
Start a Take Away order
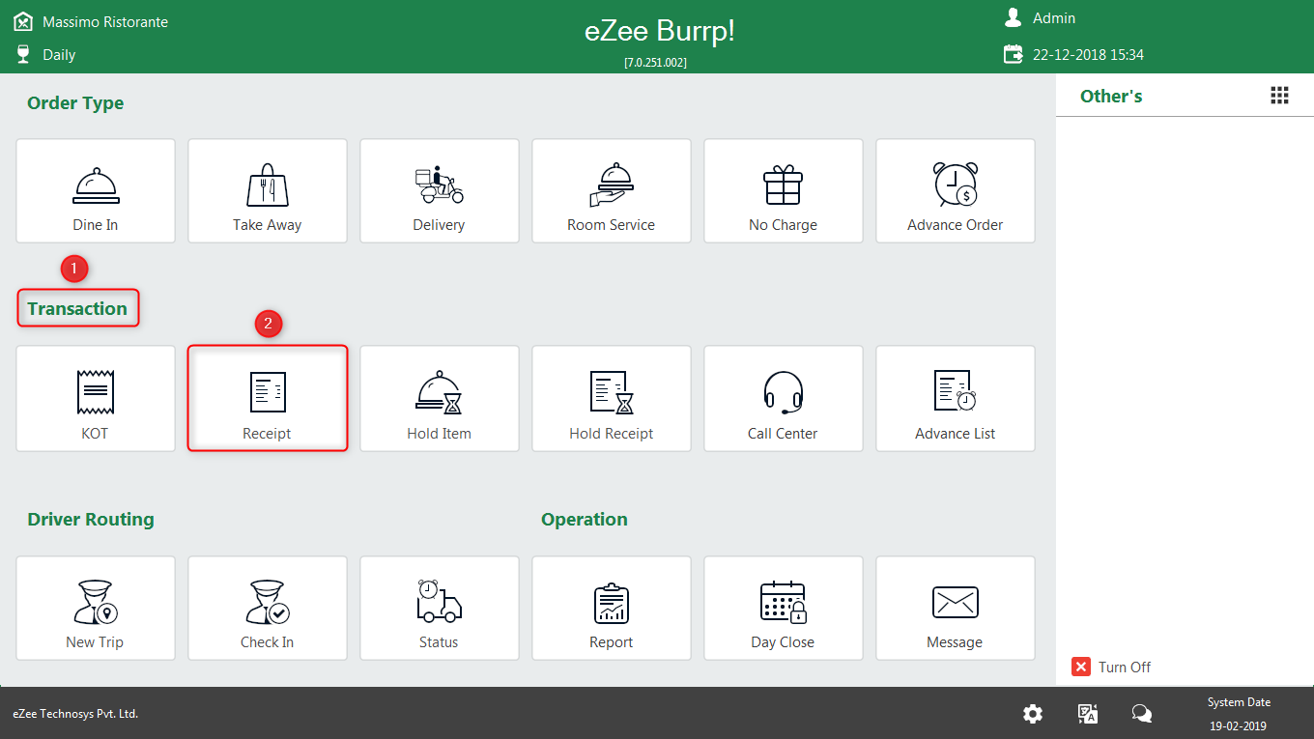point(268,191)
